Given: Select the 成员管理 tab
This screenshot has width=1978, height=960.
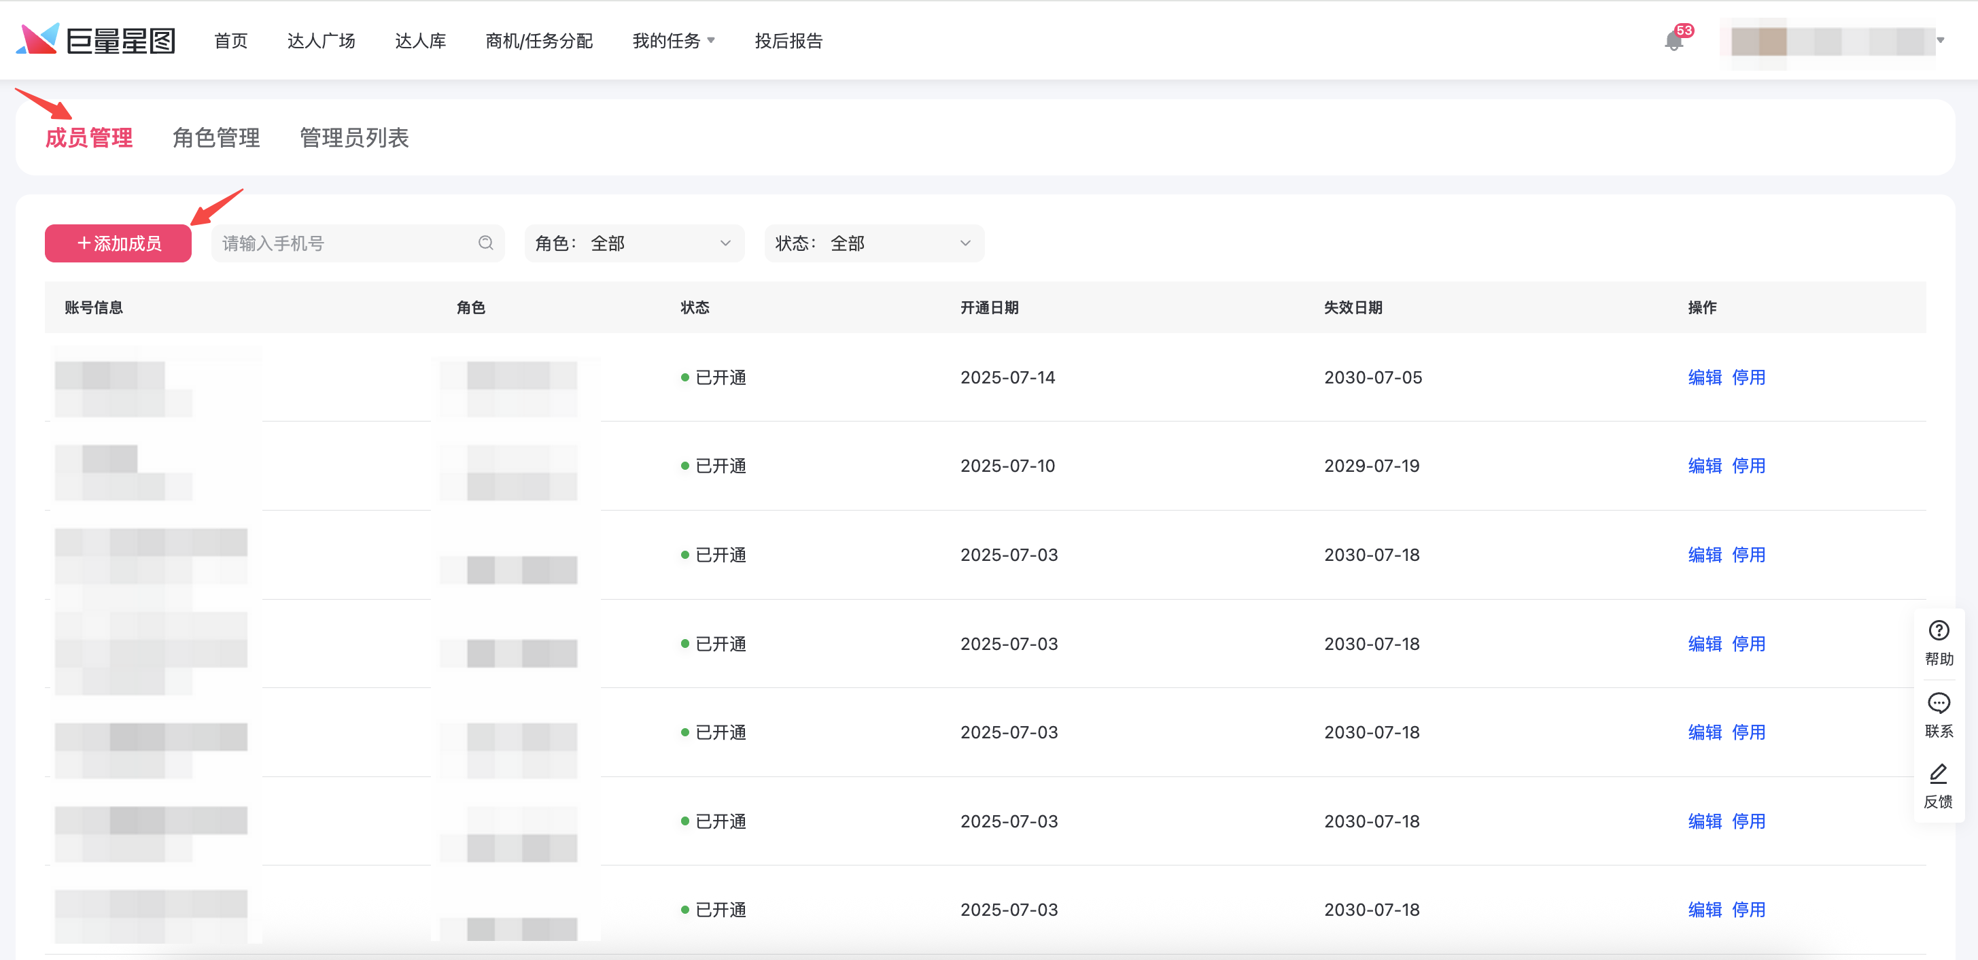Looking at the screenshot, I should 89,138.
